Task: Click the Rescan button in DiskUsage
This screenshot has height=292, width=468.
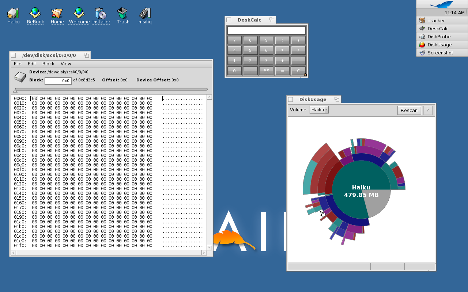Action: [x=409, y=110]
